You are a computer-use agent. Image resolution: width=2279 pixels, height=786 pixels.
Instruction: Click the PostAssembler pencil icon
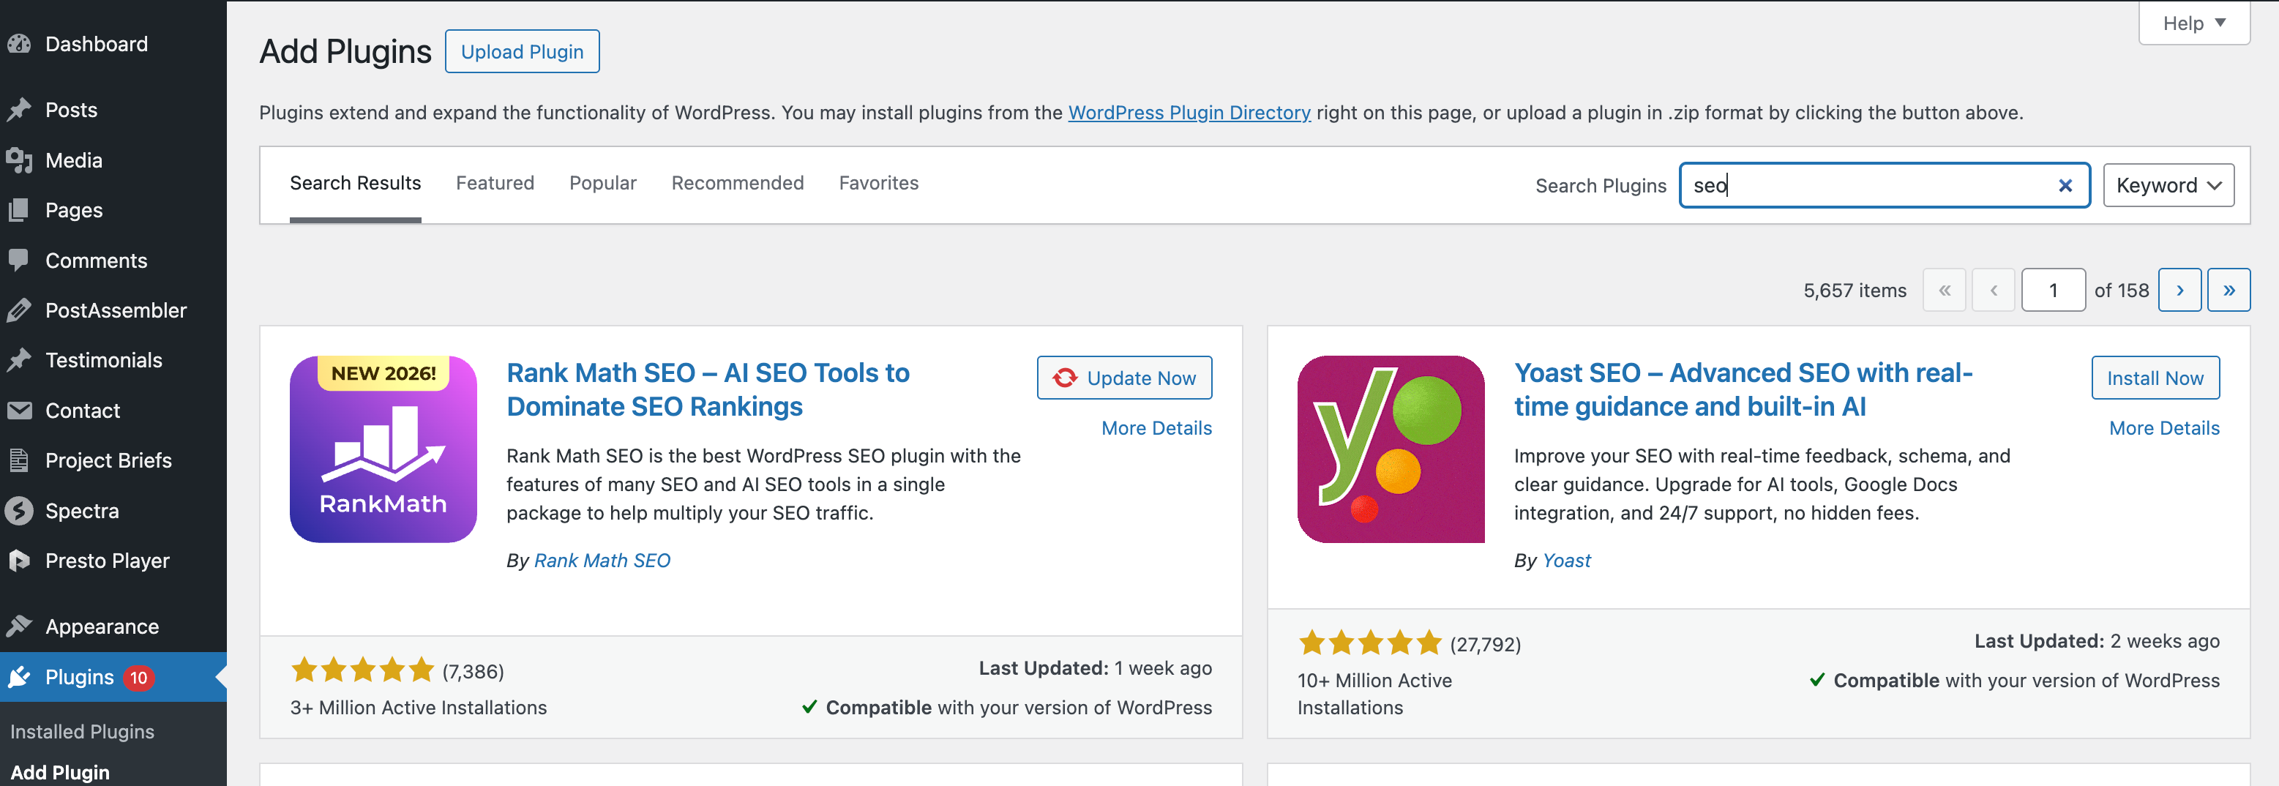[20, 310]
